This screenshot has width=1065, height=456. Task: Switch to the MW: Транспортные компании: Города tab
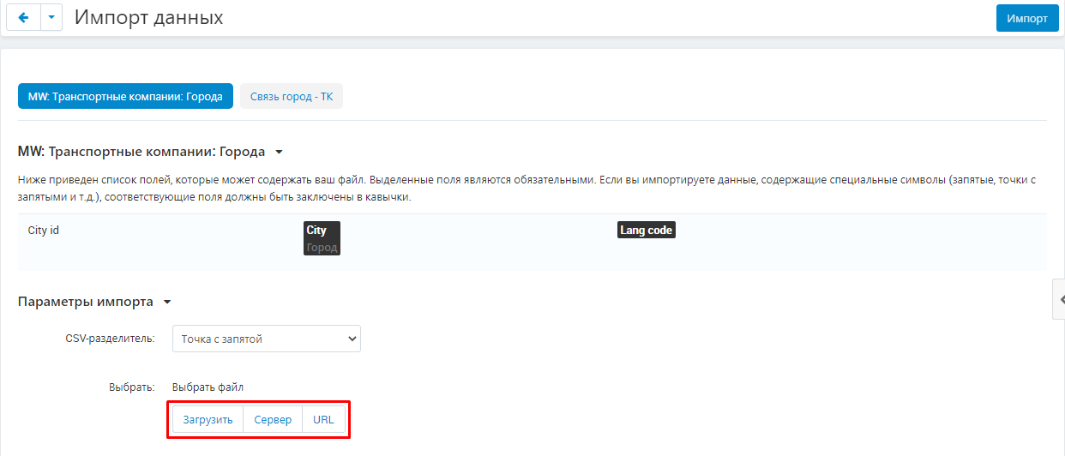[125, 97]
